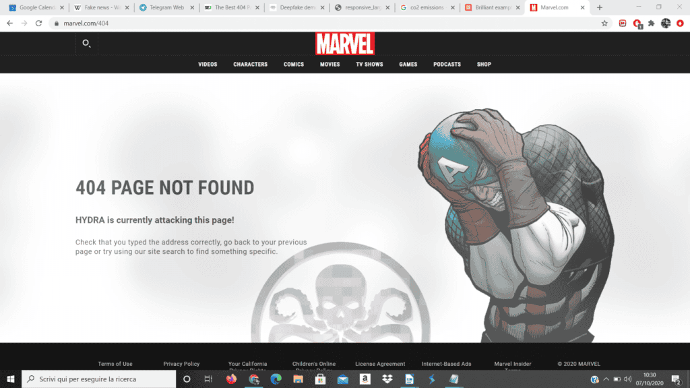
Task: Switch to the Google Calendar tab
Action: tap(37, 7)
